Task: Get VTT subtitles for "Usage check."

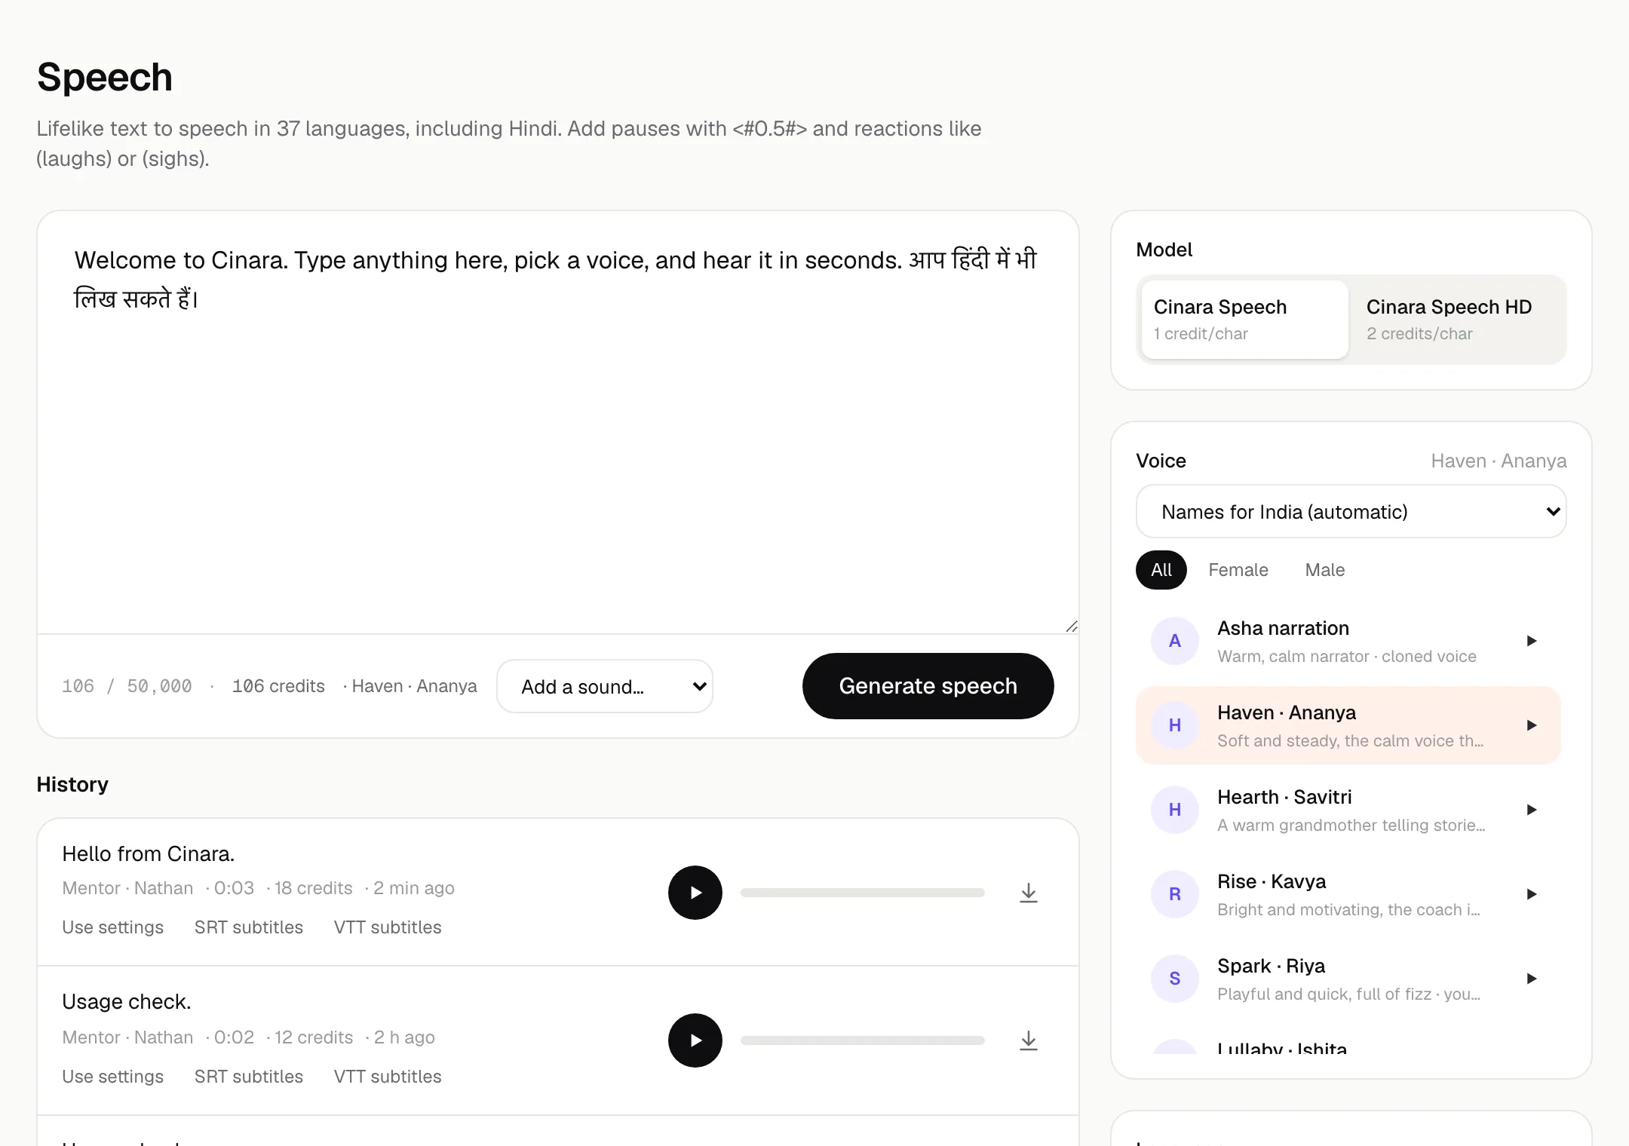Action: coord(388,1077)
